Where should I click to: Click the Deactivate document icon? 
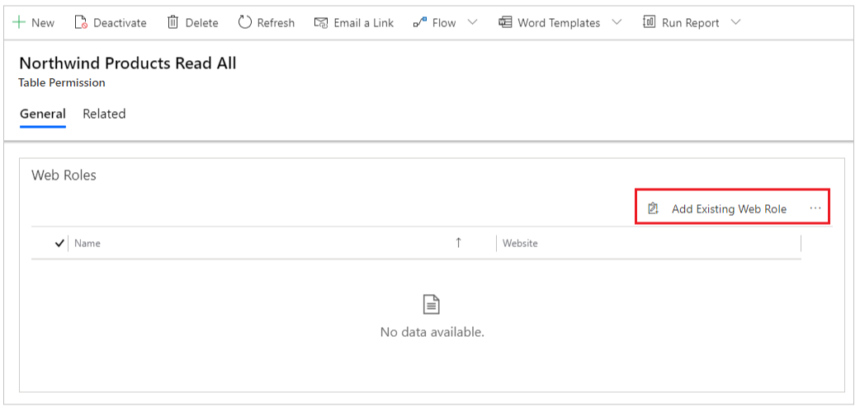point(81,22)
